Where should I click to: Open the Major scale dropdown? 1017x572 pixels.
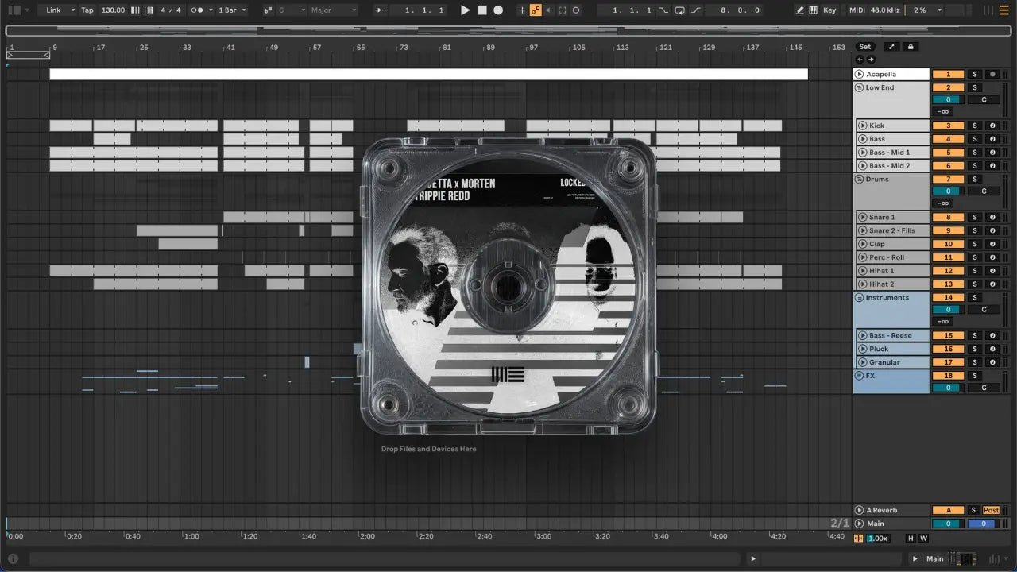coord(333,10)
